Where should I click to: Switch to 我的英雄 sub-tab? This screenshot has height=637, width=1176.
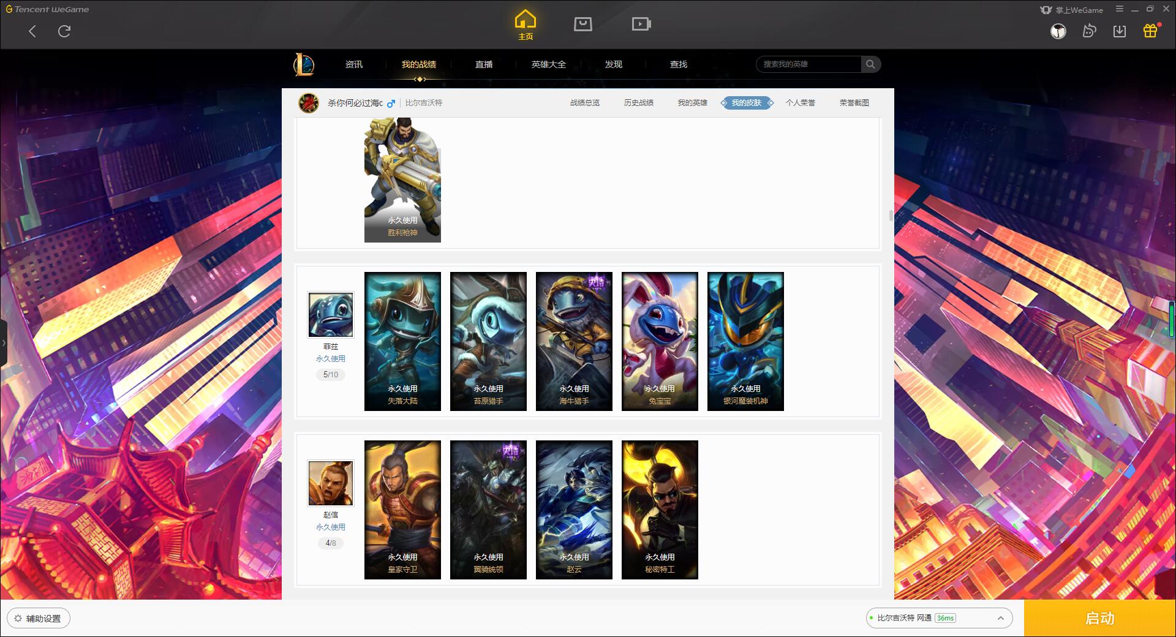pyautogui.click(x=693, y=103)
